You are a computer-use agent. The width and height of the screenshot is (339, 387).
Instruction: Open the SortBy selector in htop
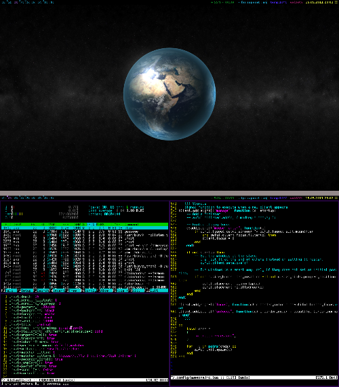pos(90,291)
